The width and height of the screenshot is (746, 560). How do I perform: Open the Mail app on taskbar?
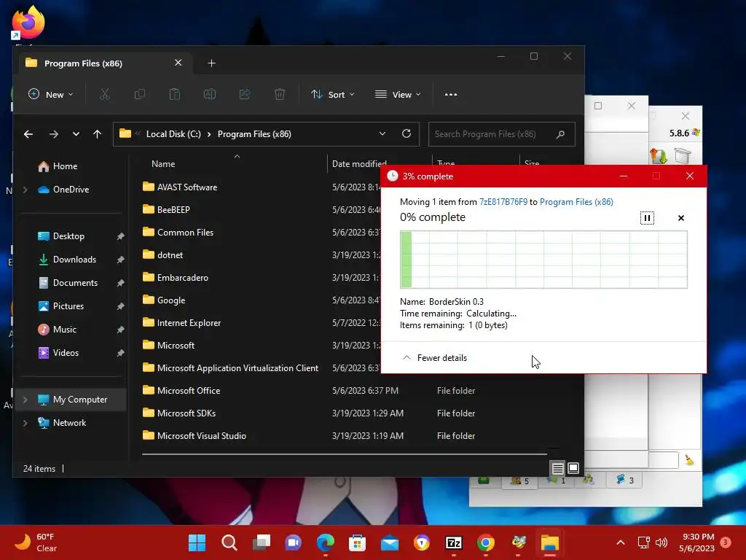point(390,542)
